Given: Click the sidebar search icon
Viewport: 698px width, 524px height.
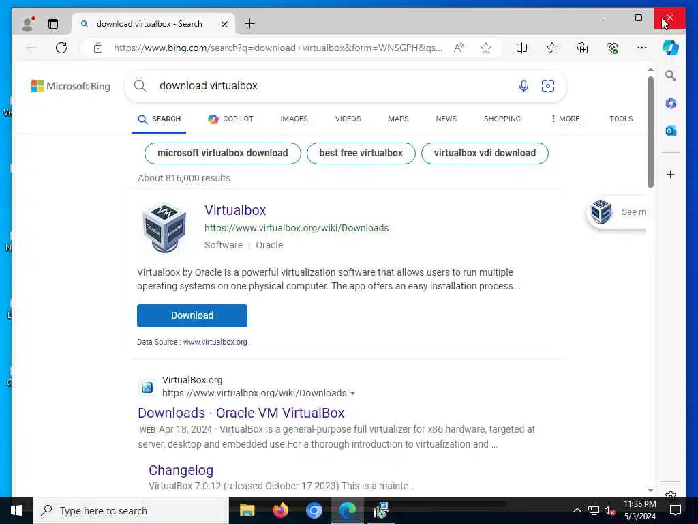Looking at the screenshot, I should 671,76.
